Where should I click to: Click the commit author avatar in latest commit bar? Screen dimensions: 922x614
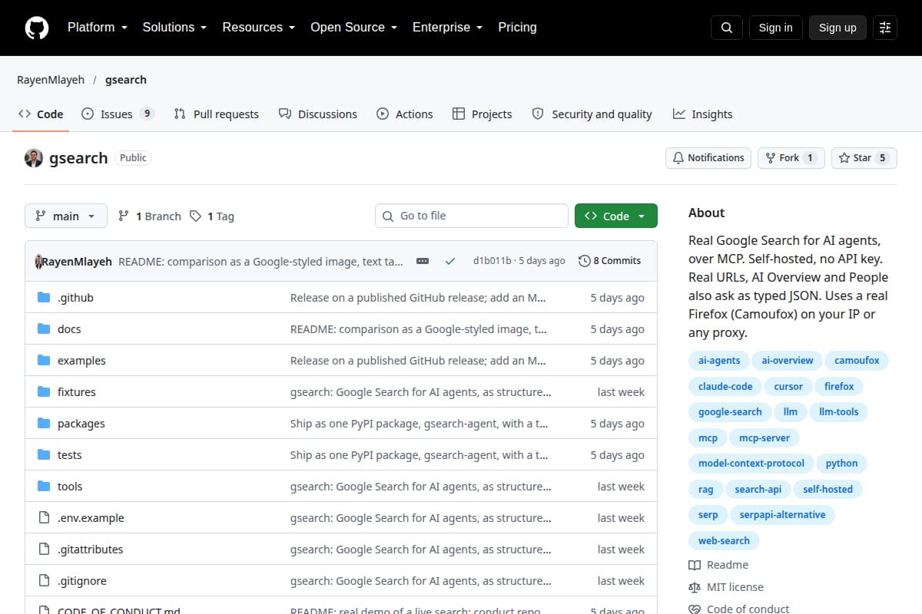coord(38,261)
